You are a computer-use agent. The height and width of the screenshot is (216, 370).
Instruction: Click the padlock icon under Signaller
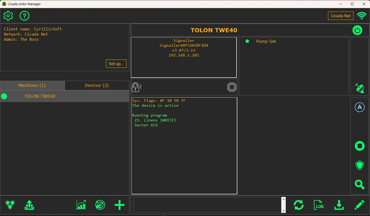136,87
